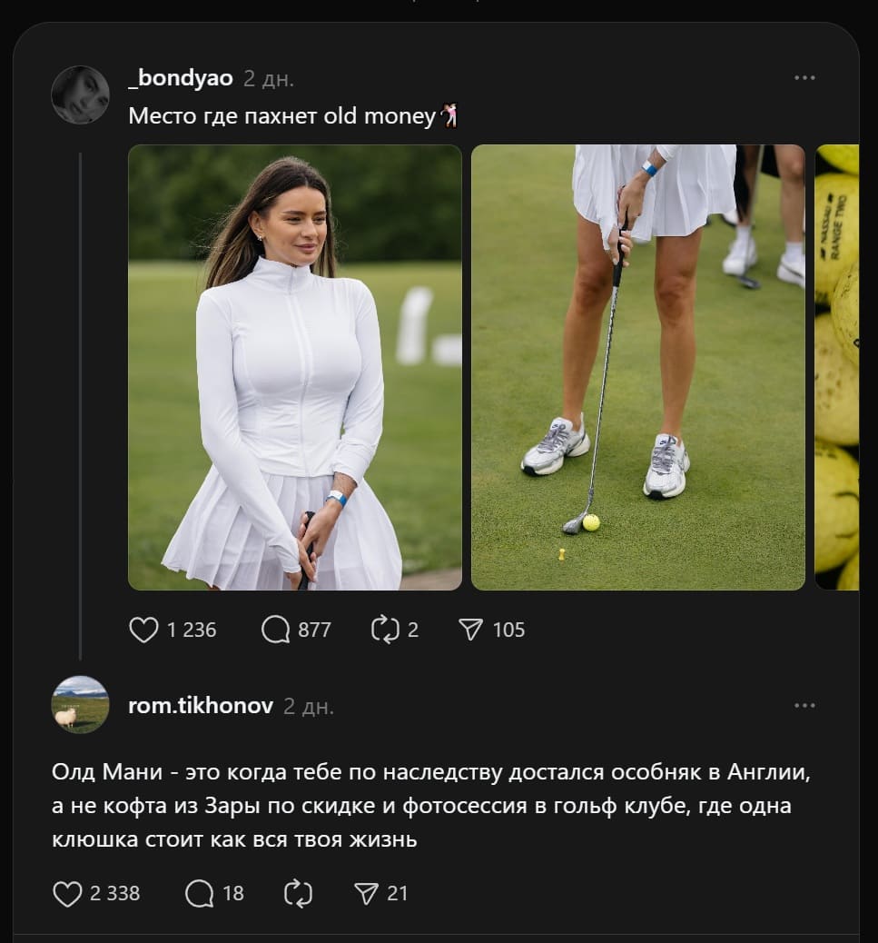
Task: Toggle like on rom.tikhonov's comment
Action: tap(67, 893)
